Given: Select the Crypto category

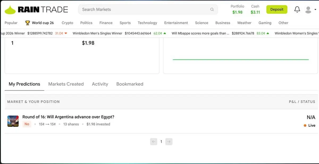Looking at the screenshot, I should click(68, 23).
